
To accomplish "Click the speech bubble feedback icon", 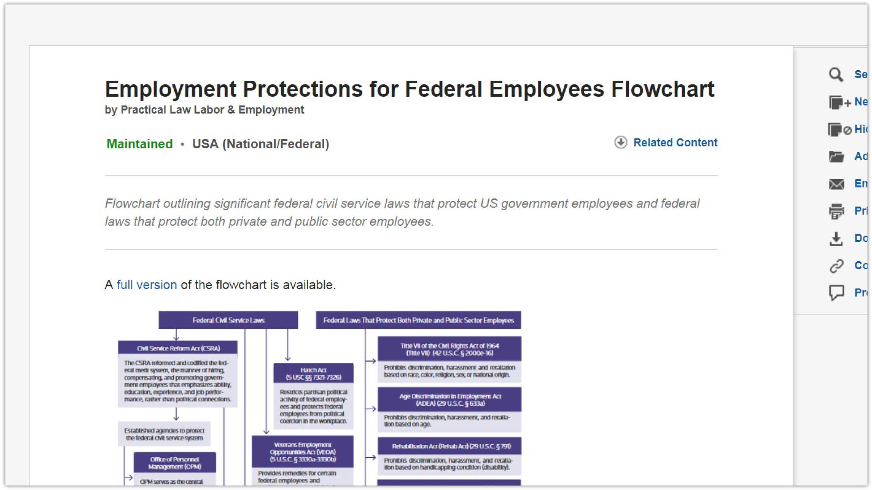I will point(836,293).
